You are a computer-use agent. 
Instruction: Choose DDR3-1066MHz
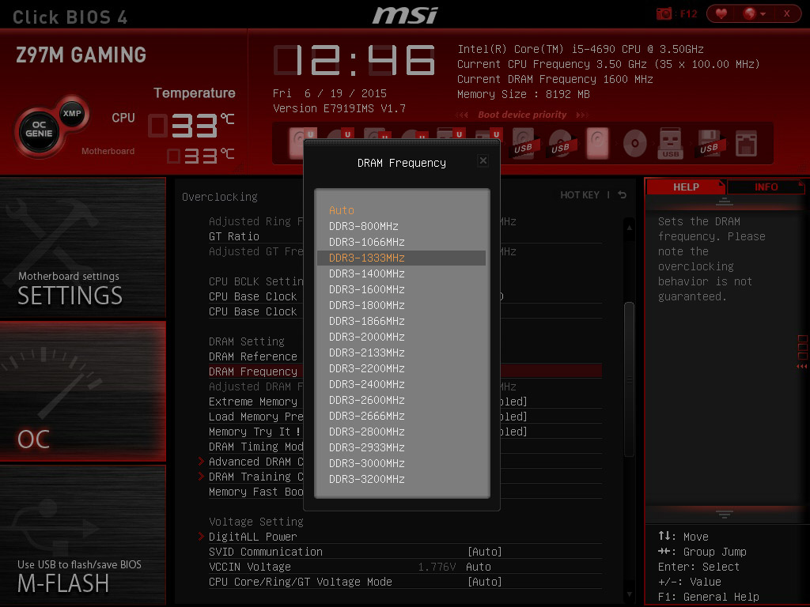tap(401, 242)
